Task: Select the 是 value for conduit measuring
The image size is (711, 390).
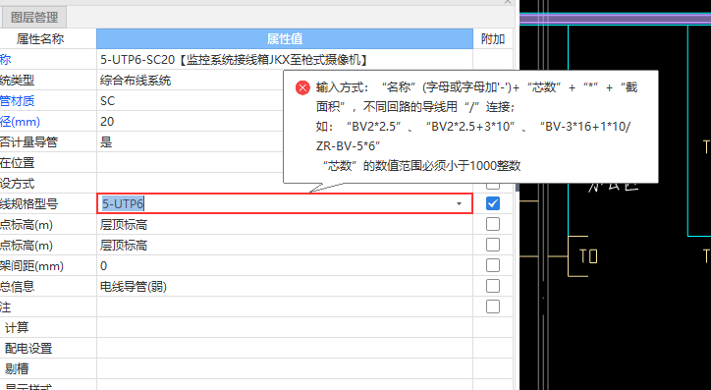Action: (190, 141)
